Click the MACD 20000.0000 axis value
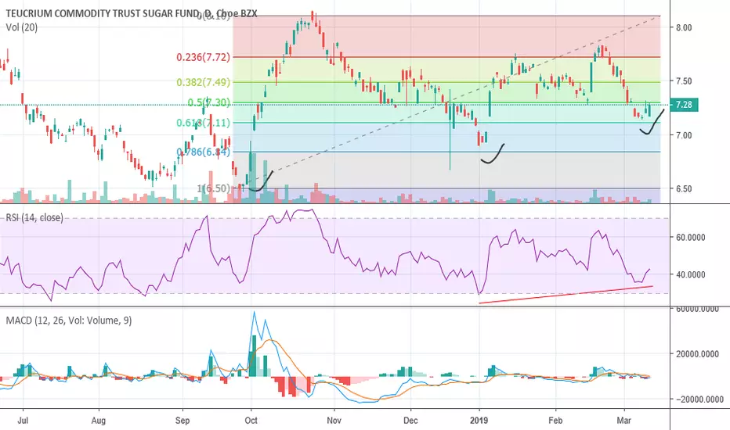This screenshot has height=430, width=730. pyautogui.click(x=696, y=354)
